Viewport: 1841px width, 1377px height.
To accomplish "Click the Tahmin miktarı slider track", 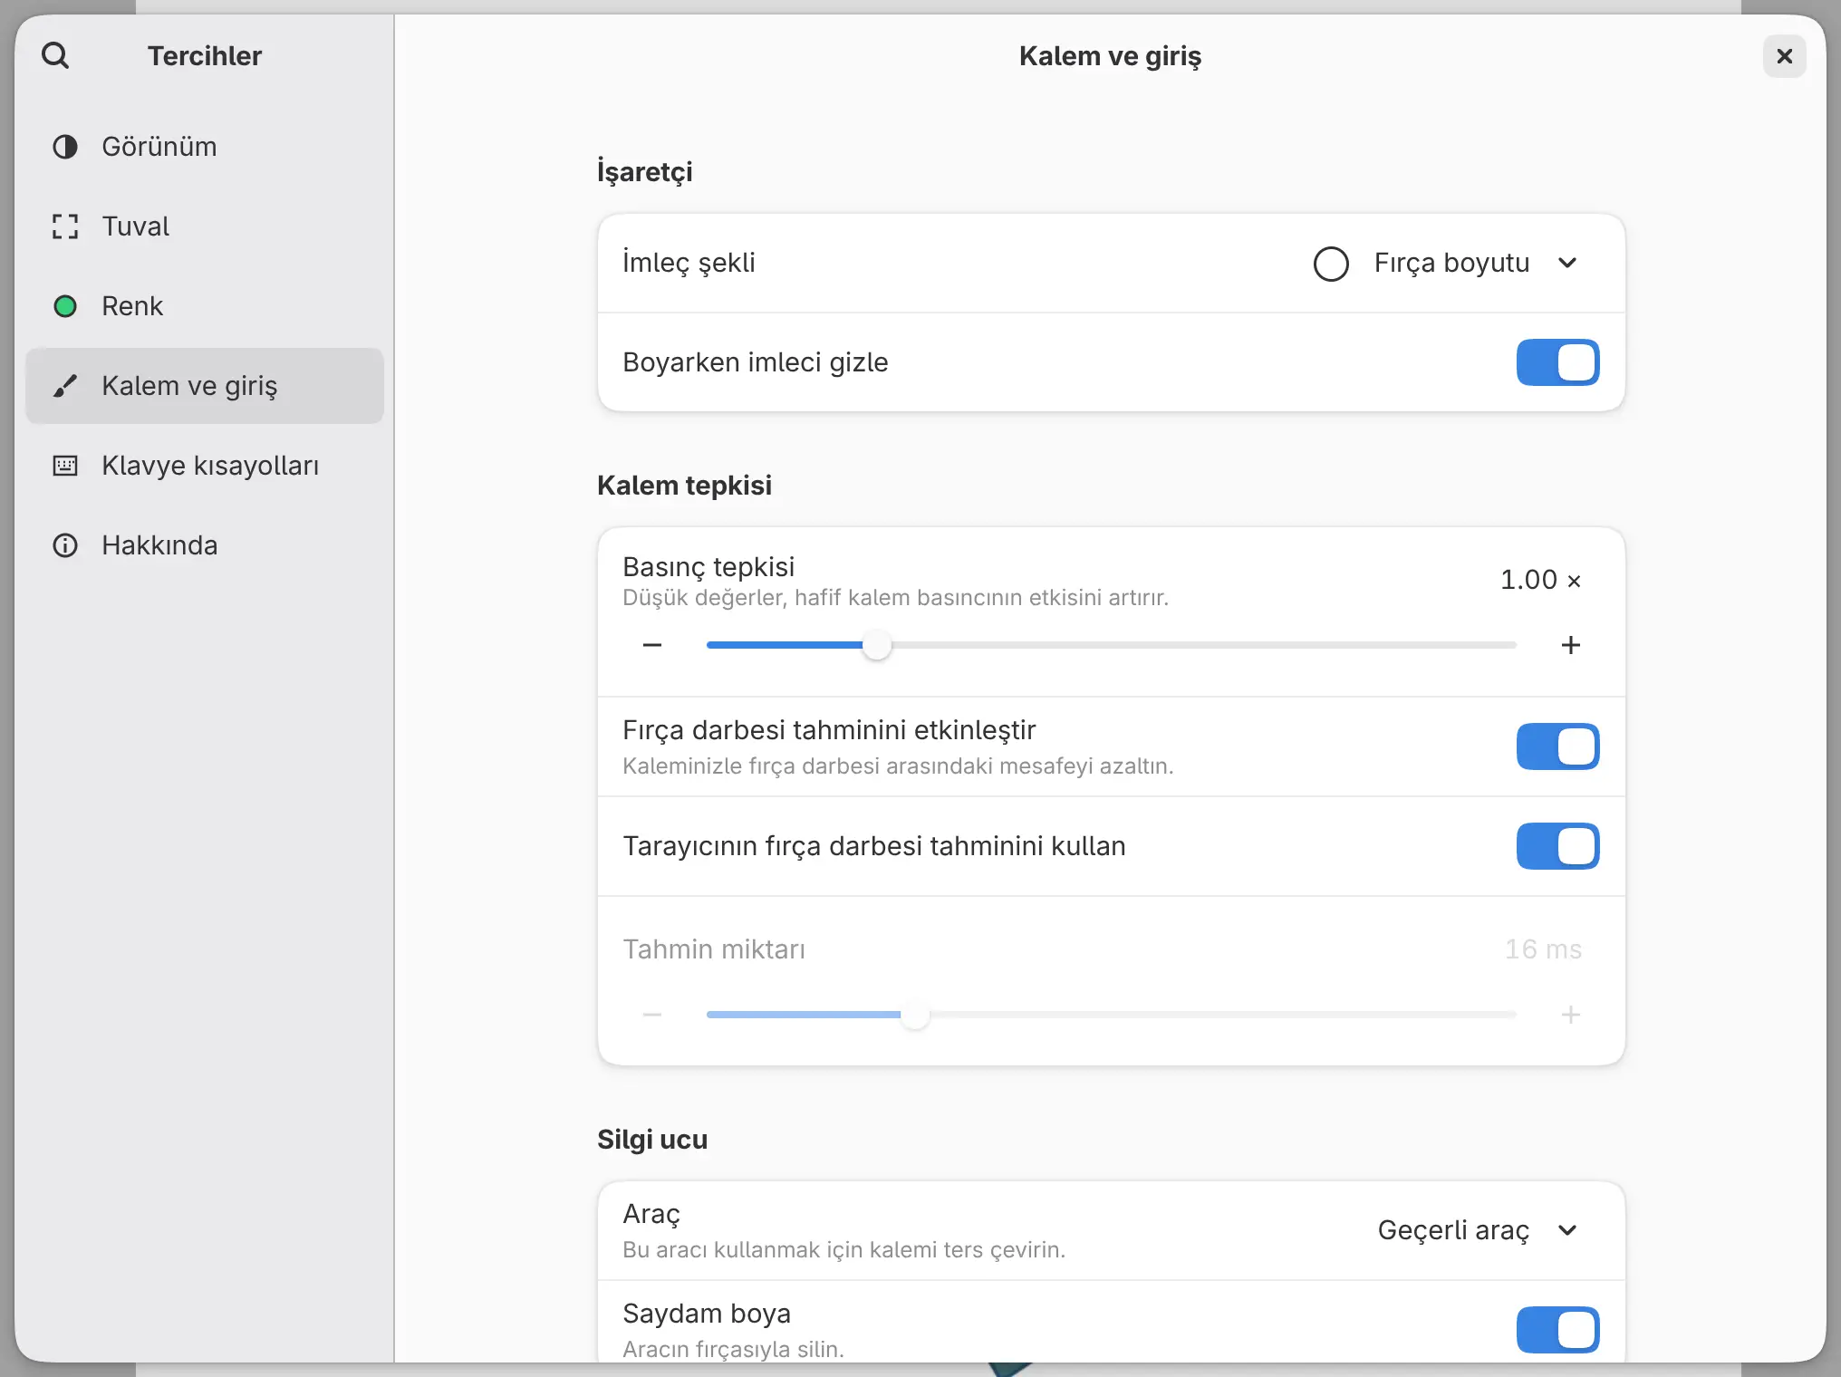I will (1112, 1015).
